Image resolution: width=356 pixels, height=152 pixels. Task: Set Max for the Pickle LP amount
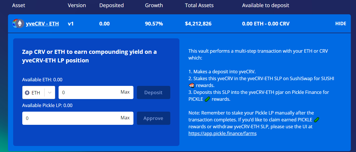[125, 118]
